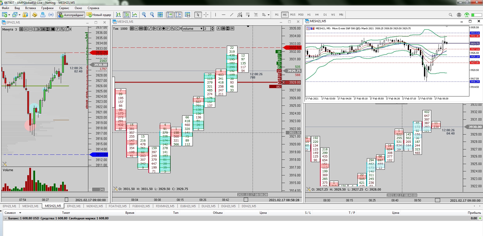483x236 pixels.
Task: Set timeframe to MN
Action: point(341,15)
